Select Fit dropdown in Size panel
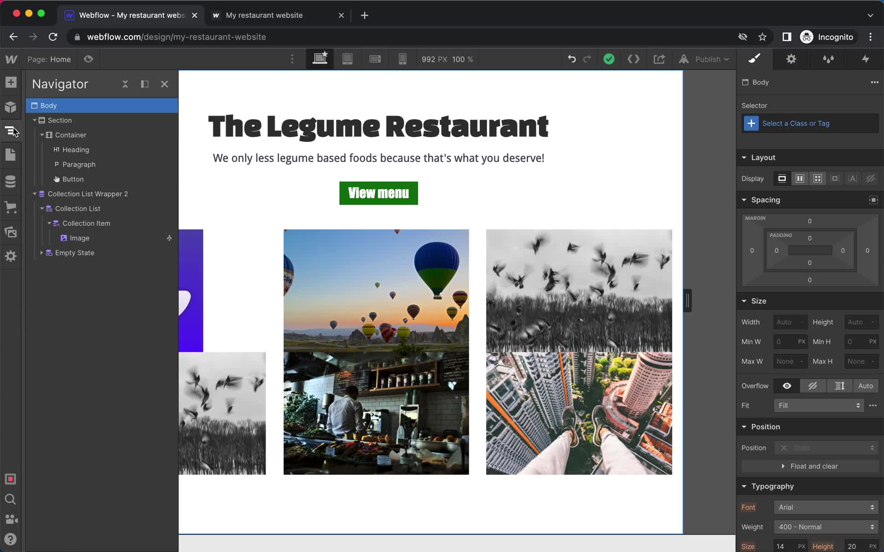Viewport: 884px width, 552px height. point(819,405)
